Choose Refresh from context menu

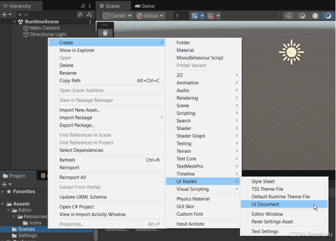(107, 160)
